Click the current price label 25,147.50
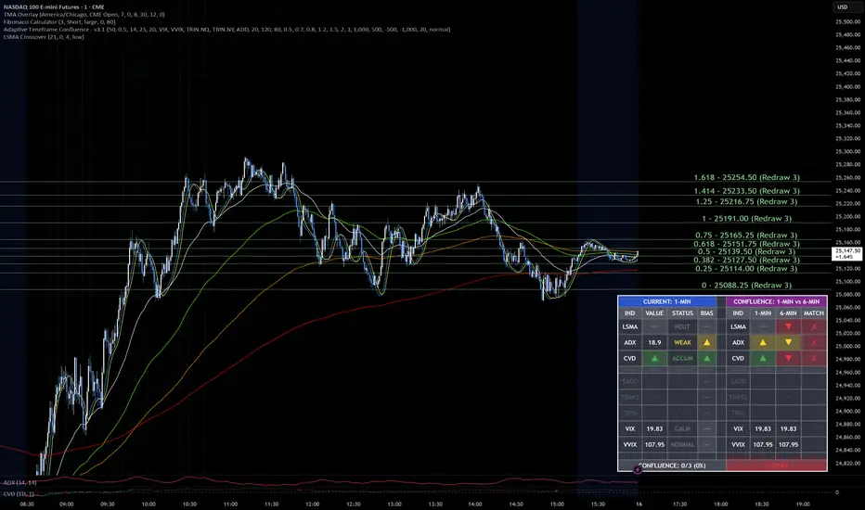 (x=846, y=254)
